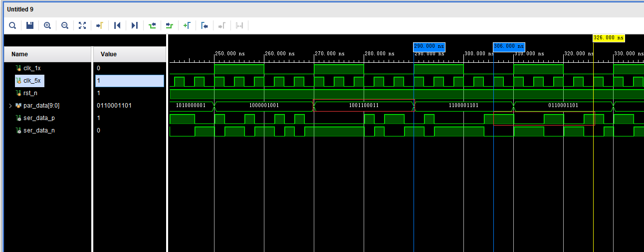Click the clk_1x value 0
Screen dimensions: 644x252
[x=98, y=68]
